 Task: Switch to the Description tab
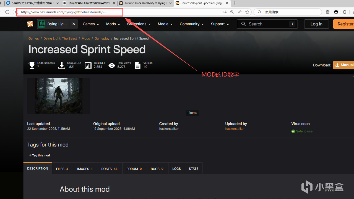click(38, 168)
